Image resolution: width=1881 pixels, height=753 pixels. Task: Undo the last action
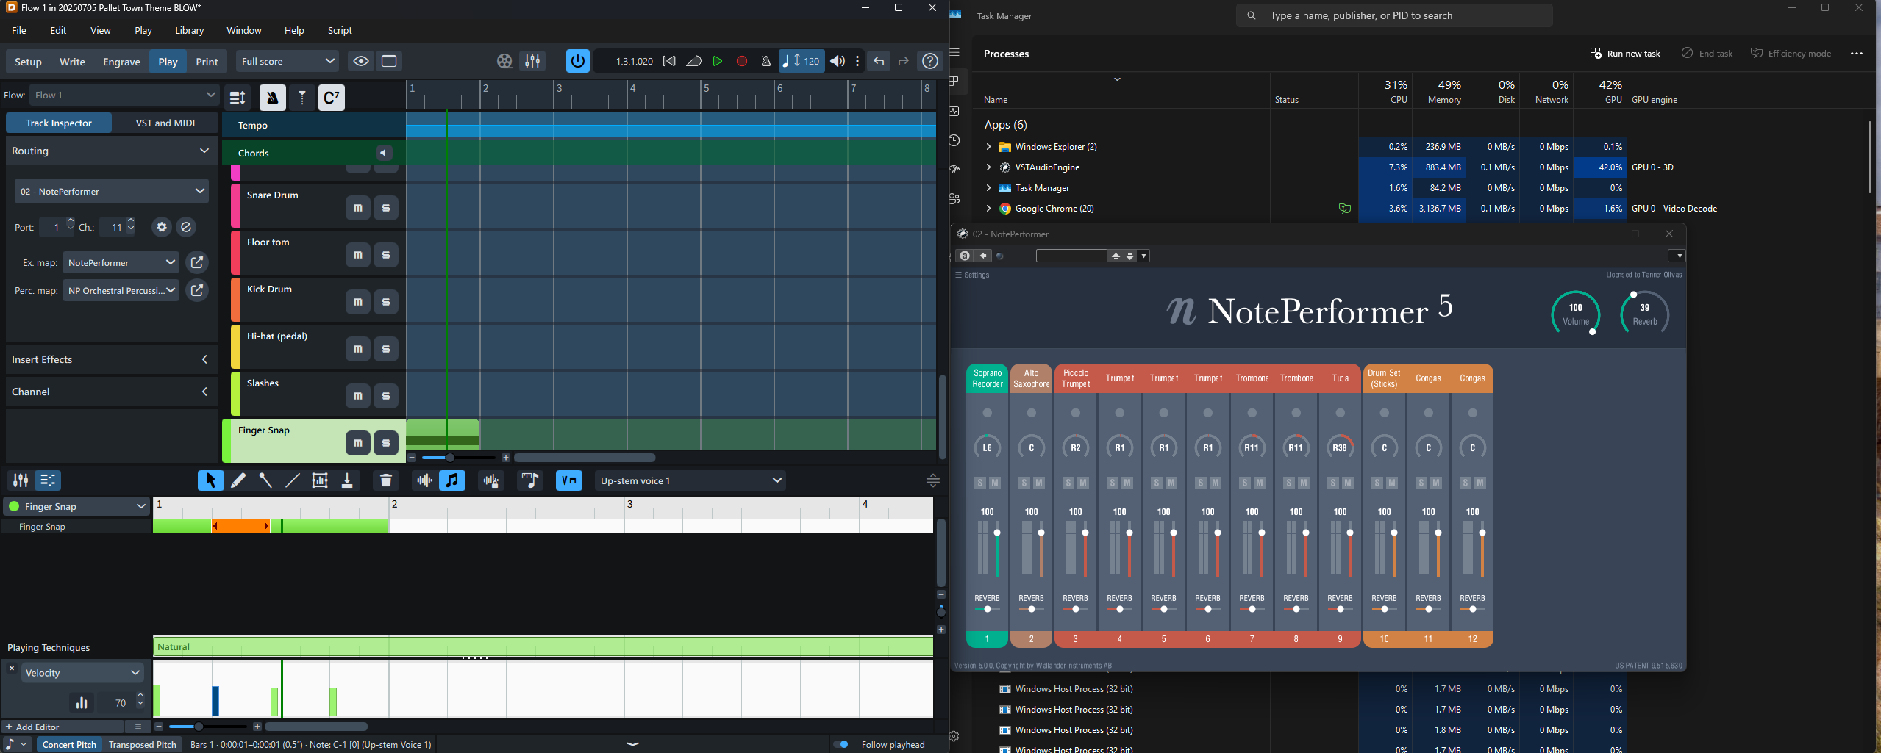879,62
